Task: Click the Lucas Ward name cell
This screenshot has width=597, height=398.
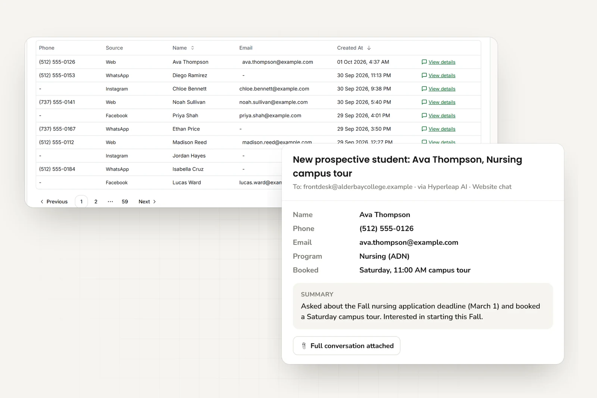Action: point(187,183)
